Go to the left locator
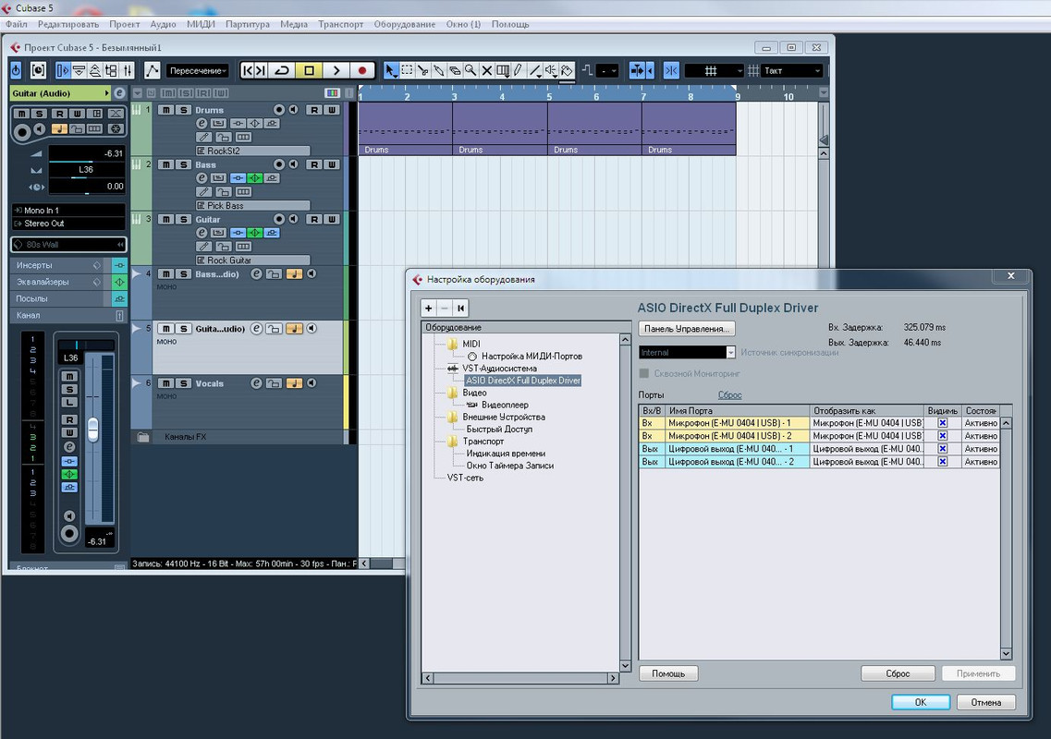1051x739 pixels. (248, 70)
